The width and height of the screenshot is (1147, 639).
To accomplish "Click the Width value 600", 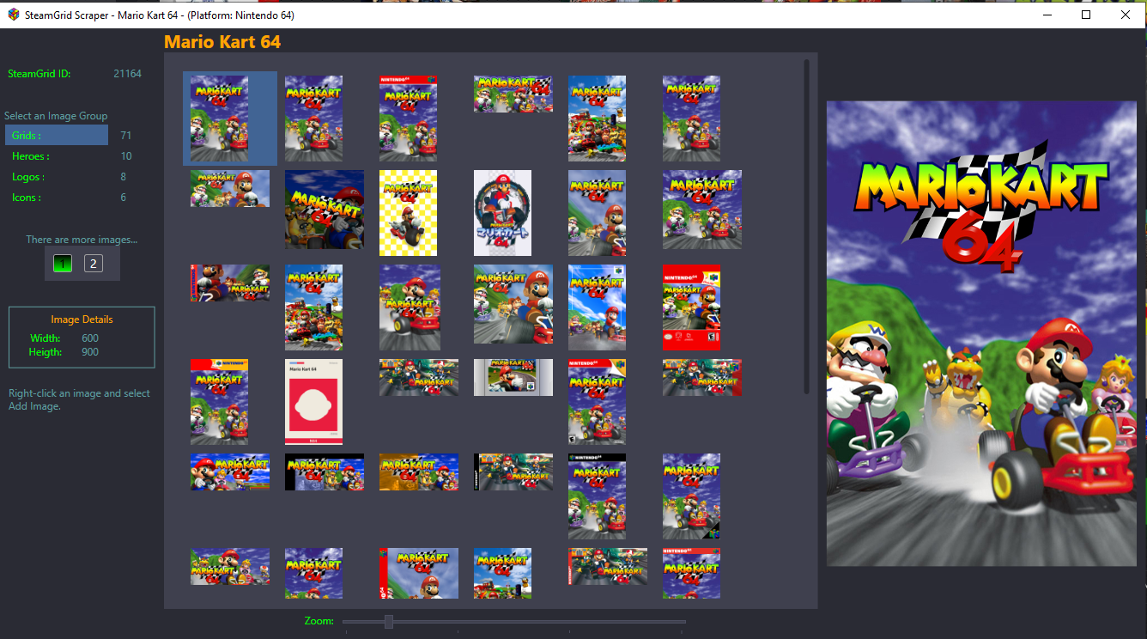I will pyautogui.click(x=90, y=338).
